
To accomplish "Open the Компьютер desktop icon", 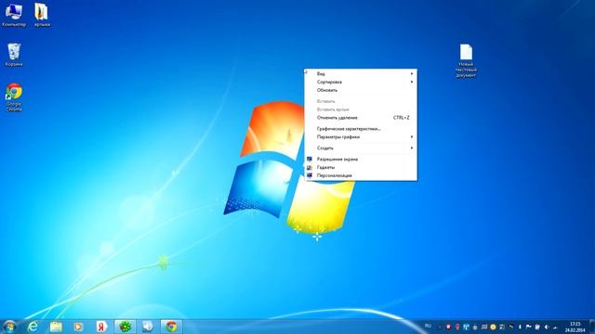I will [14, 15].
